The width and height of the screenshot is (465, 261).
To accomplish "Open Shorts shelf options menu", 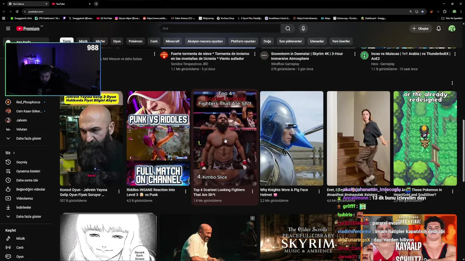I will (x=452, y=83).
